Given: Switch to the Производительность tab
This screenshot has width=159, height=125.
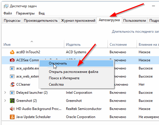Looking at the screenshot, I should pos(41,21).
